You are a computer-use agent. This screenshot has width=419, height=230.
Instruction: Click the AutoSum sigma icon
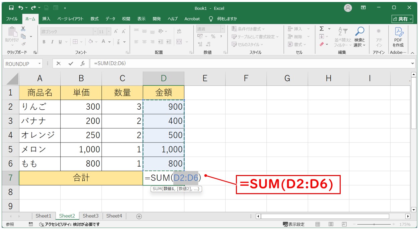[x=322, y=29]
